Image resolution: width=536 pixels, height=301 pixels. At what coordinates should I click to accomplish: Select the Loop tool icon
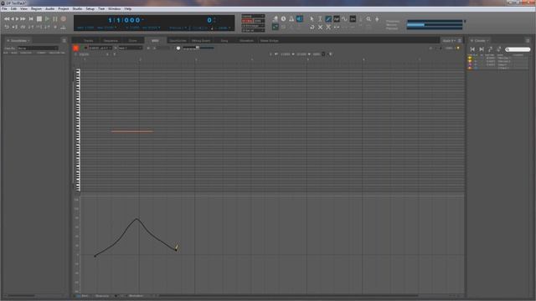tap(312, 27)
